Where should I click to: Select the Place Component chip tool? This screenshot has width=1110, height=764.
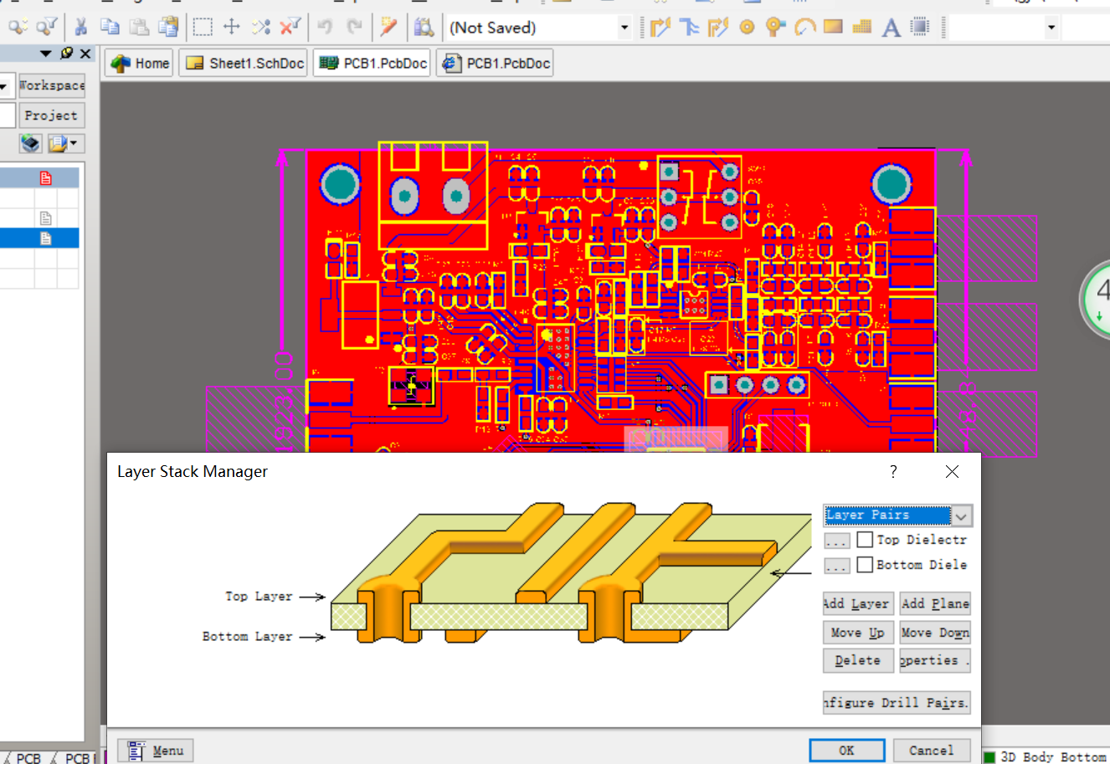point(920,27)
